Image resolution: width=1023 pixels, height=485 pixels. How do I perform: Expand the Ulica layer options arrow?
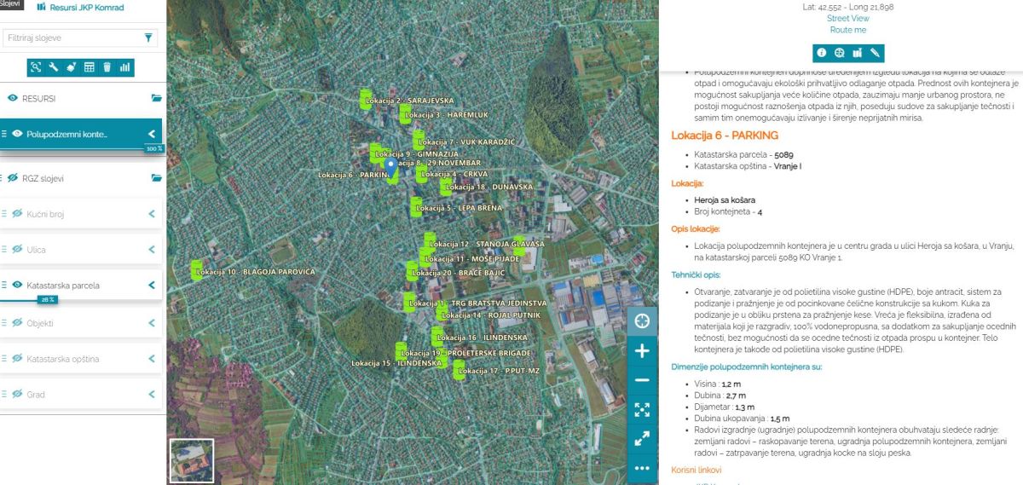point(152,250)
